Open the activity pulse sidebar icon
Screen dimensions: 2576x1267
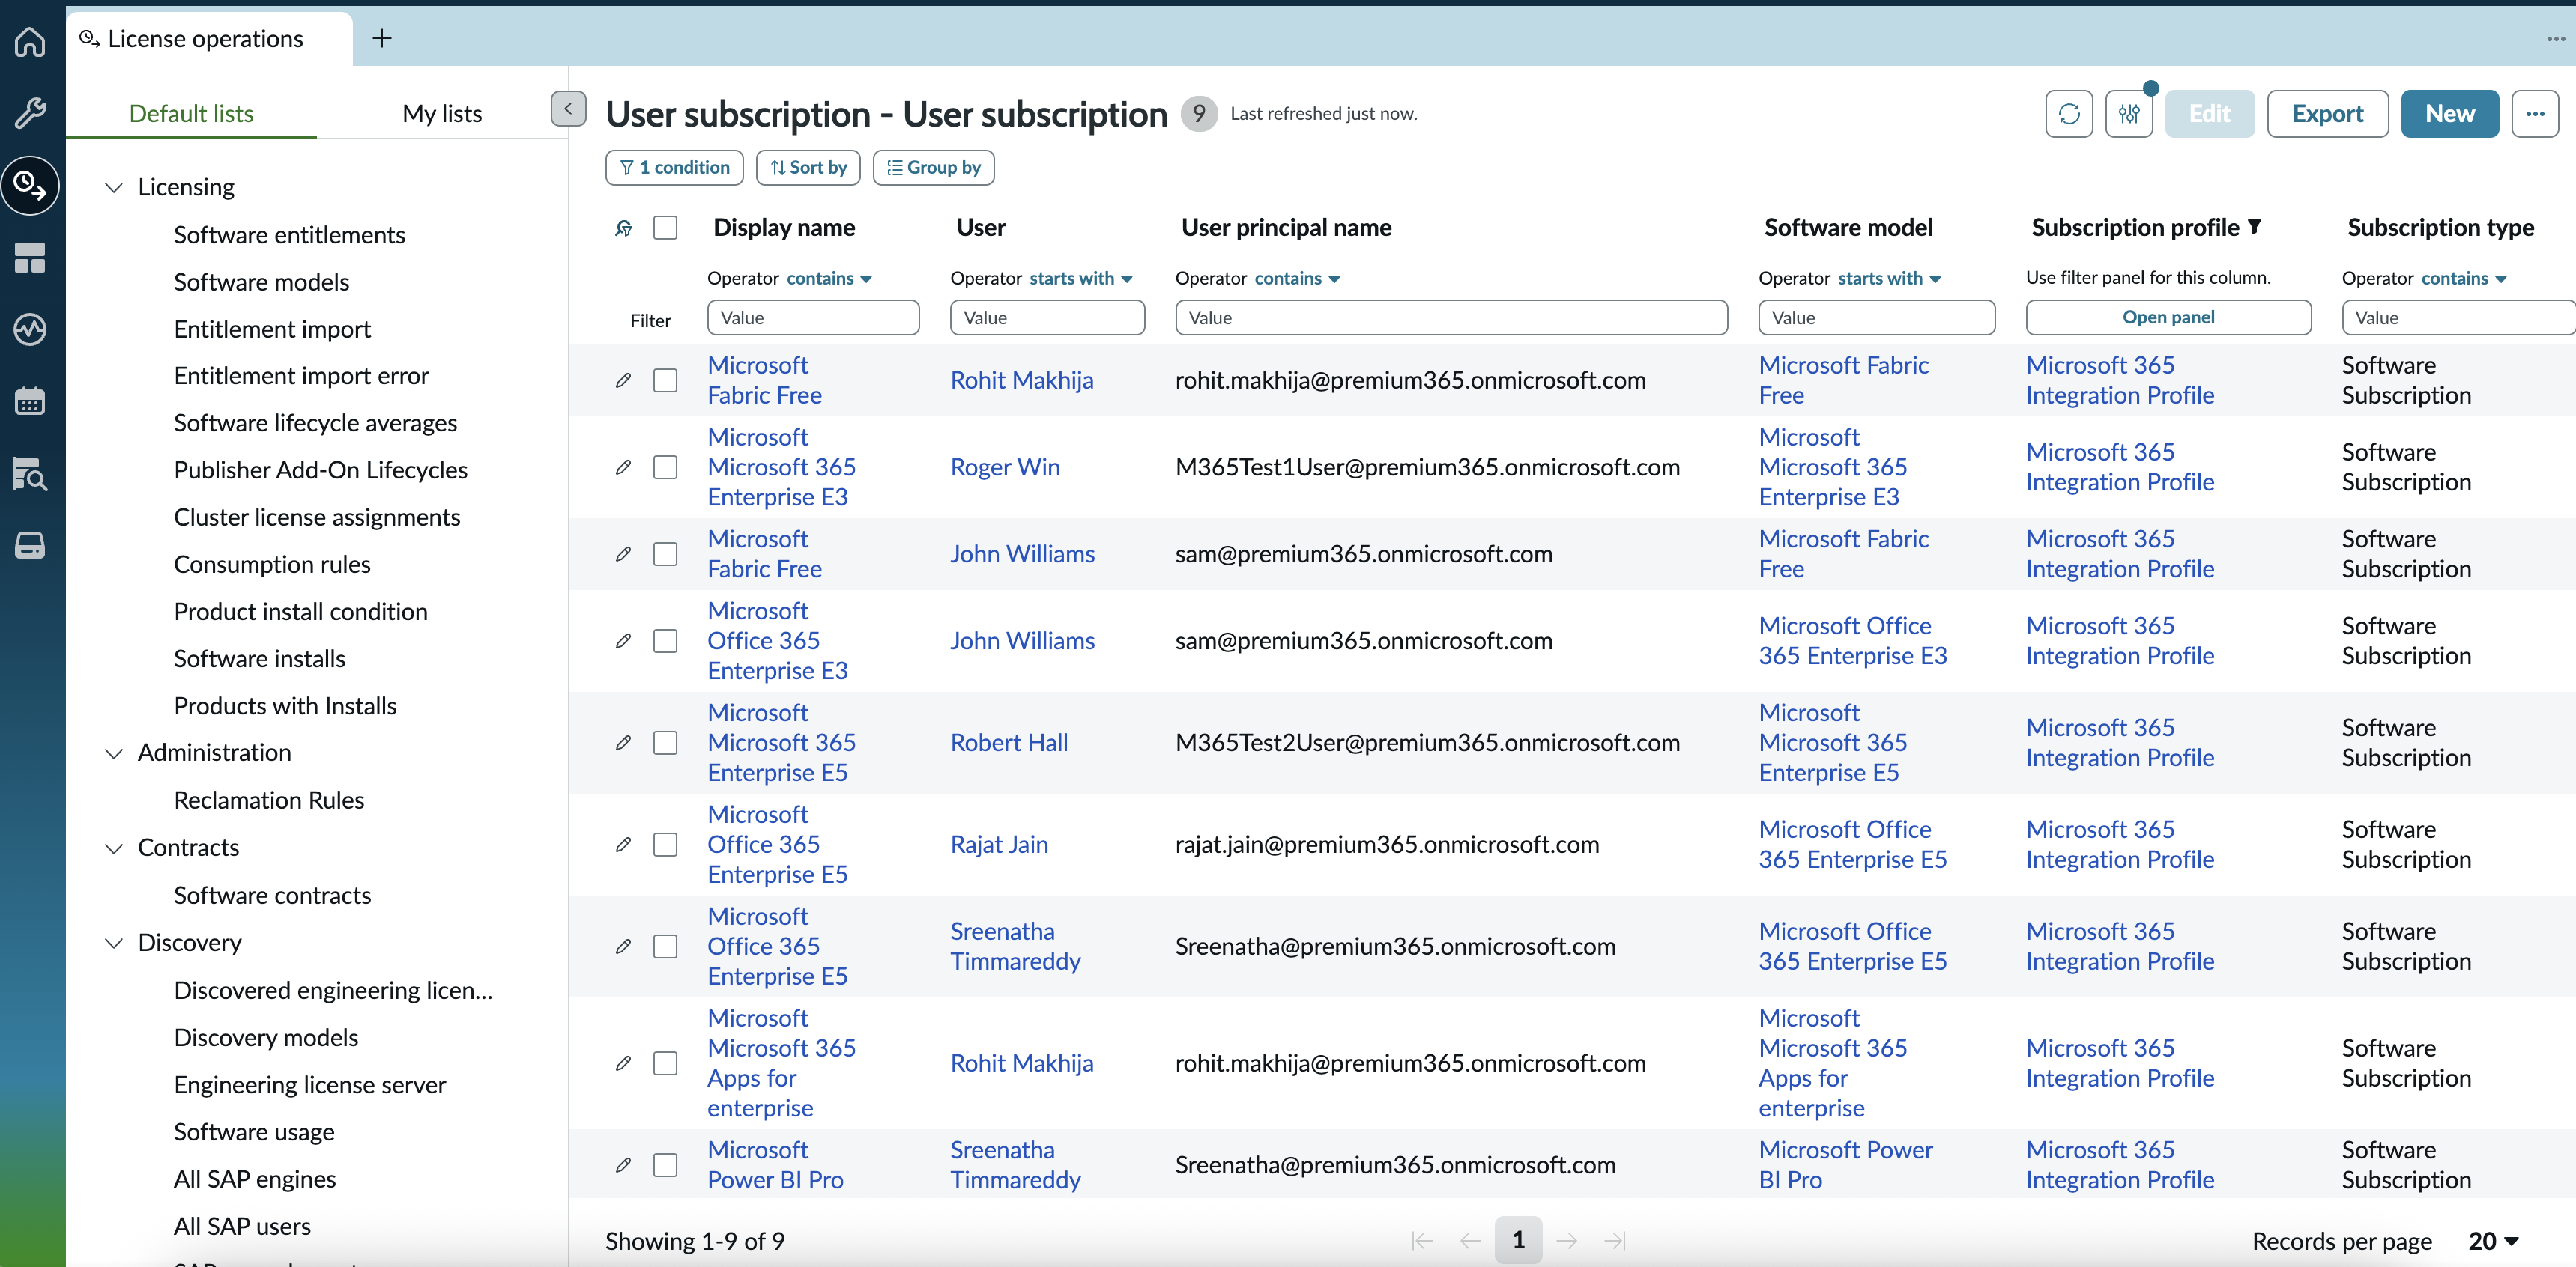30,329
